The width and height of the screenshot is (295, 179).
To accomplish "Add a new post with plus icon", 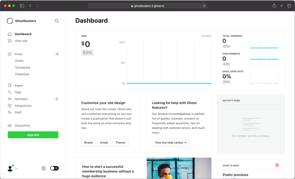I will click(x=57, y=54).
